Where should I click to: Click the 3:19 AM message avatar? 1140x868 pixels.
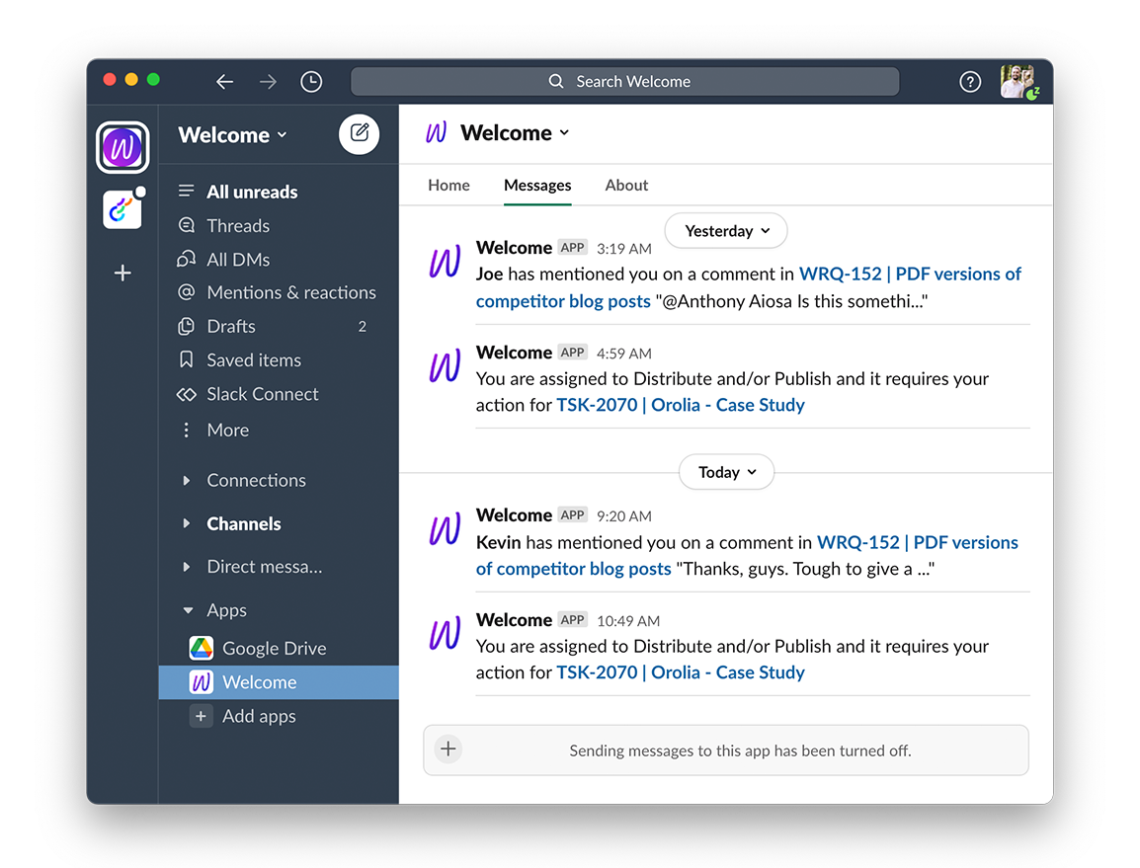pos(445,262)
